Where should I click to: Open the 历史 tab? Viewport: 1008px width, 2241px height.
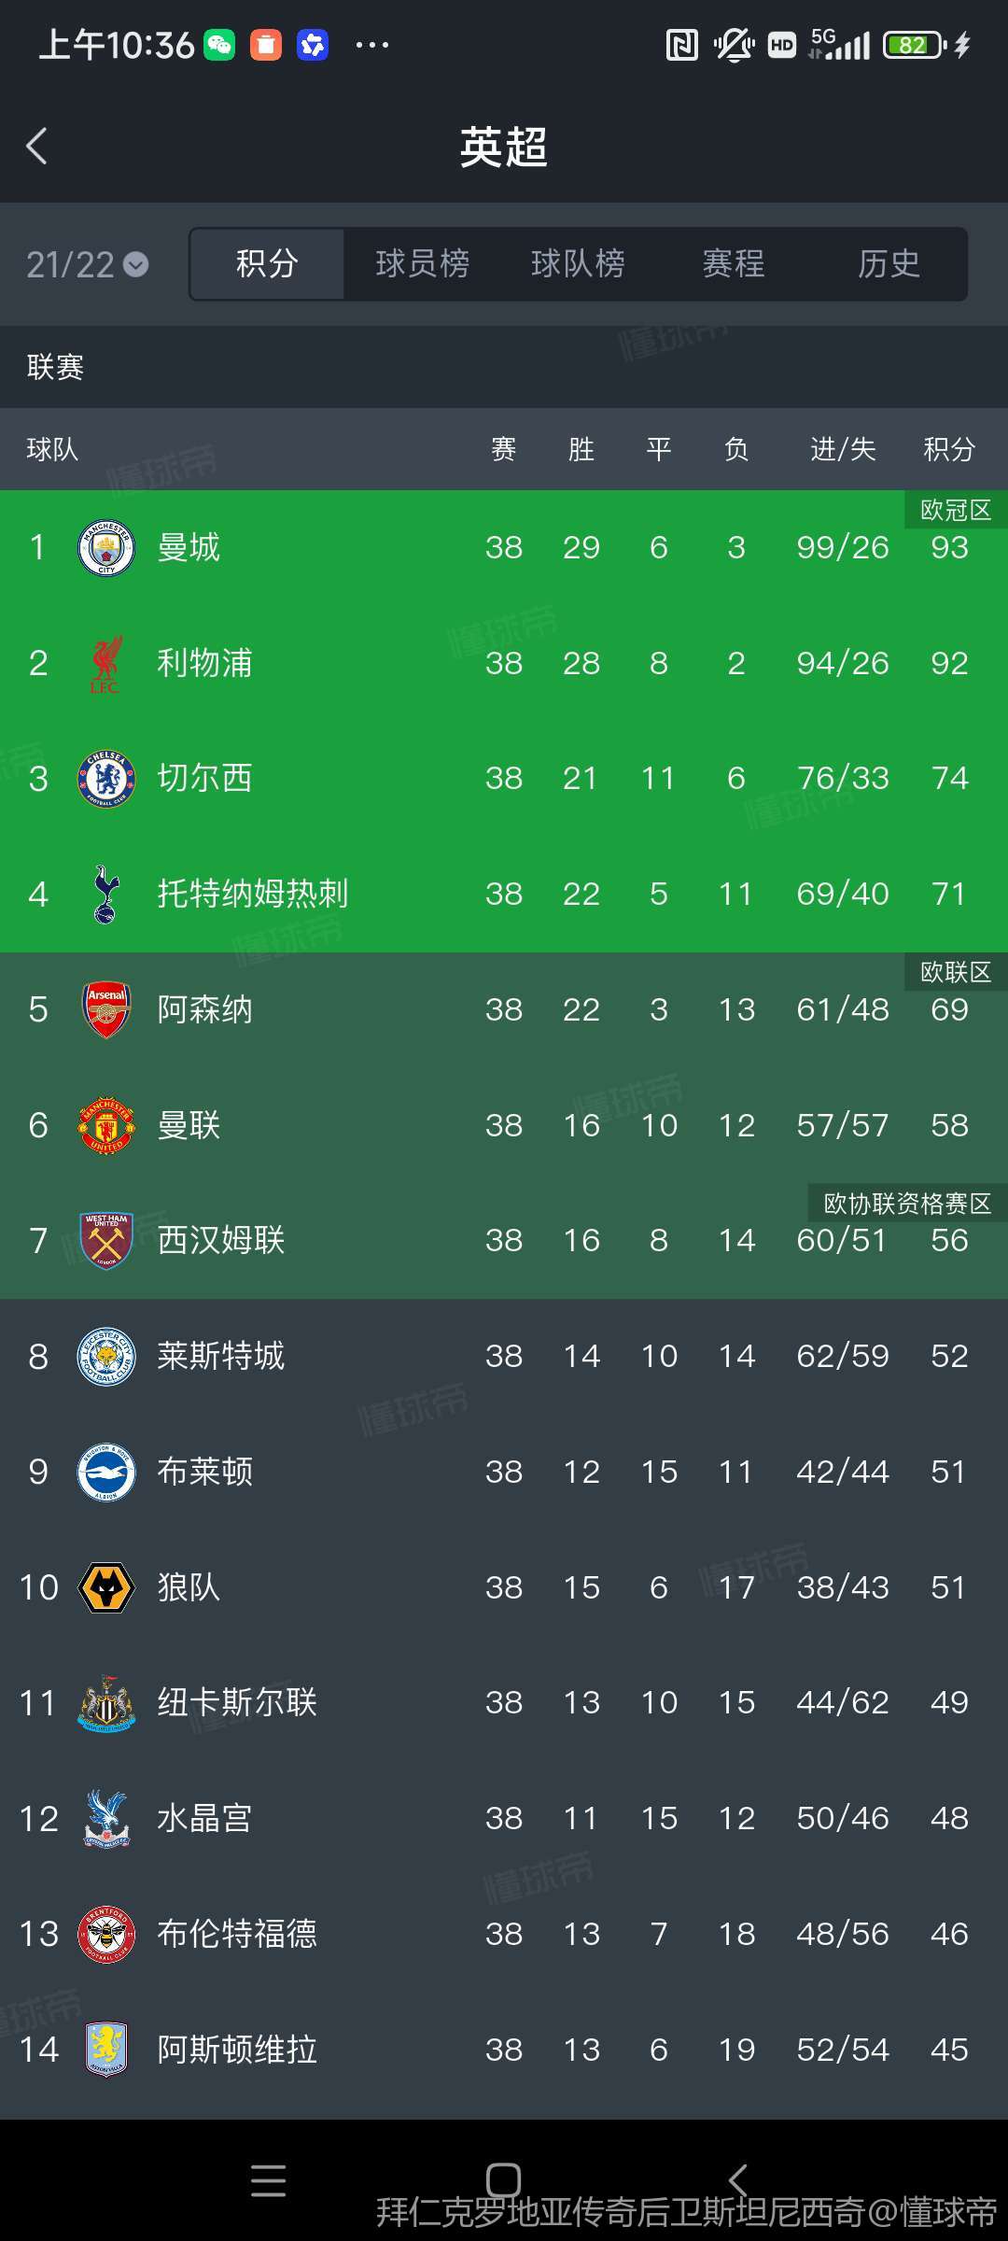tap(889, 264)
